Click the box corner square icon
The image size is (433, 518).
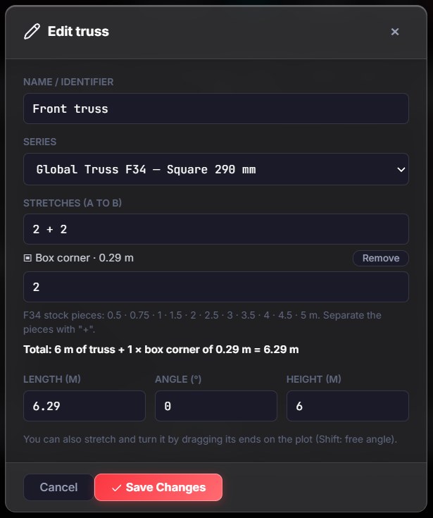coord(27,258)
